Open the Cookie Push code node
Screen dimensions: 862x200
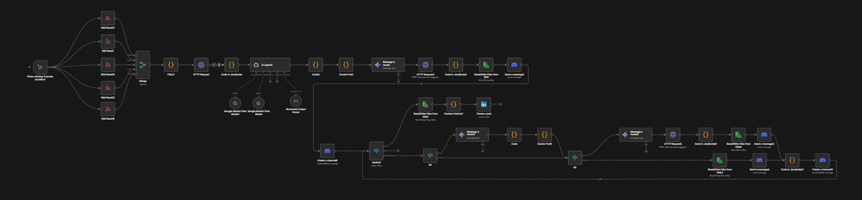coord(346,65)
